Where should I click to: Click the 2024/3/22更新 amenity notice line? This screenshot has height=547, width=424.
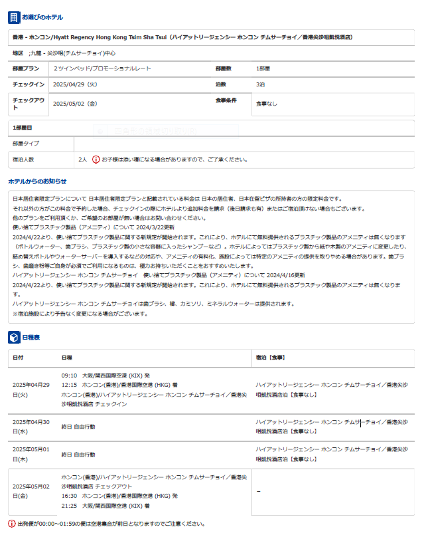[x=94, y=227]
